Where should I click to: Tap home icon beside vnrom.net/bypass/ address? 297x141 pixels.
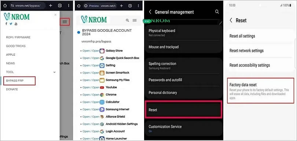[x=5, y=6]
